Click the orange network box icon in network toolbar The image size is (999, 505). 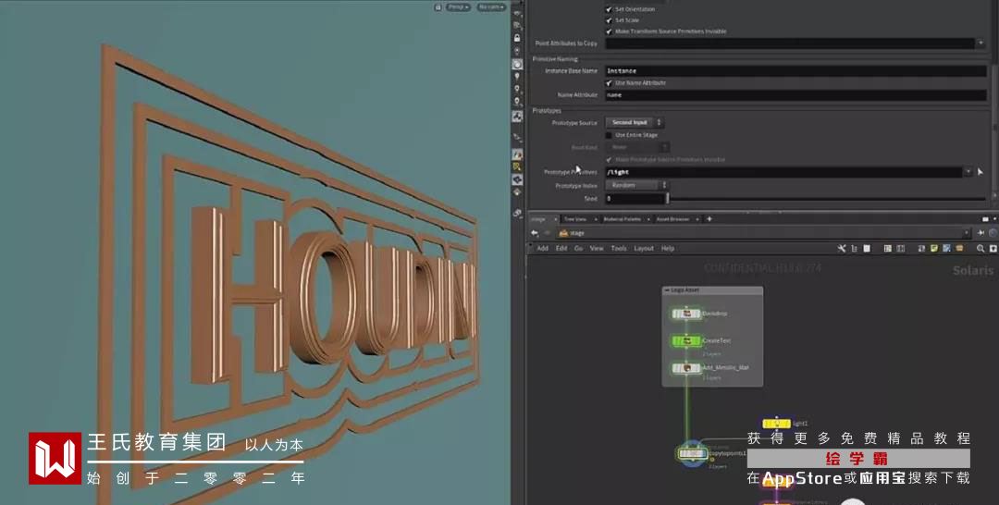(959, 249)
